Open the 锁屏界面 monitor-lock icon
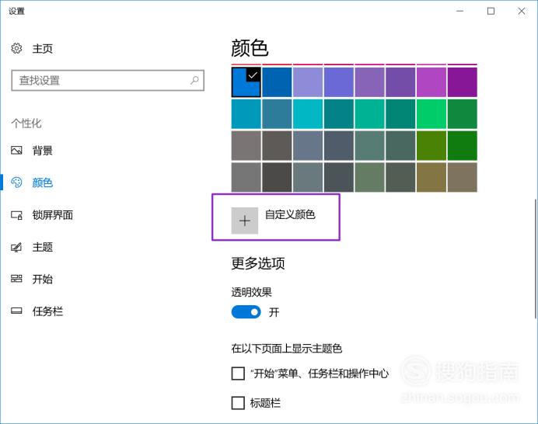Screen dimensions: 538x424 coord(16,215)
